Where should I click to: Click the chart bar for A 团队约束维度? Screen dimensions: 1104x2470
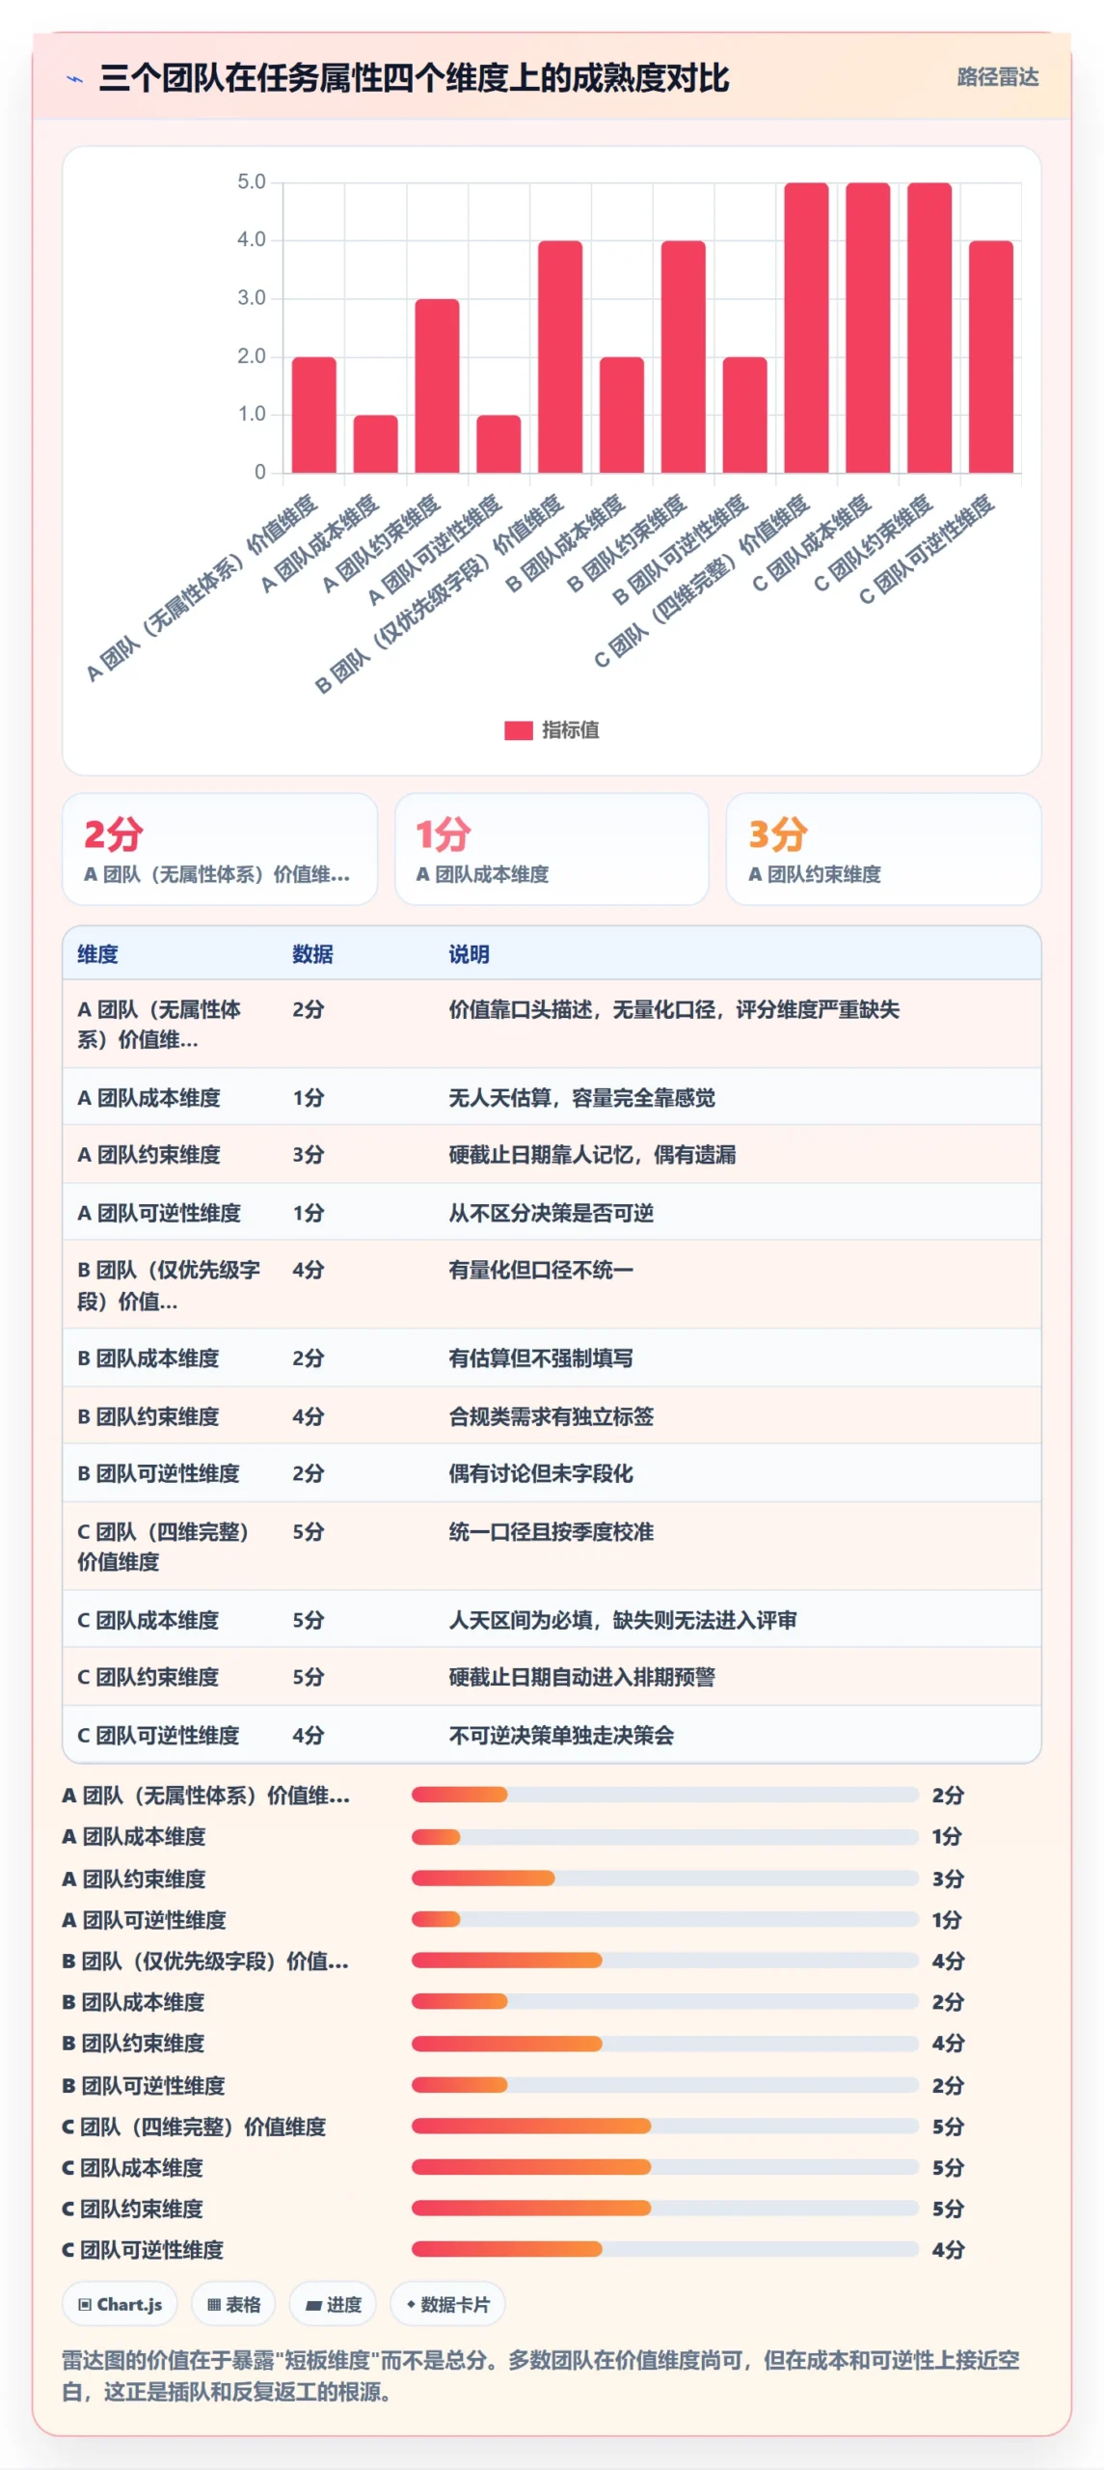point(437,386)
